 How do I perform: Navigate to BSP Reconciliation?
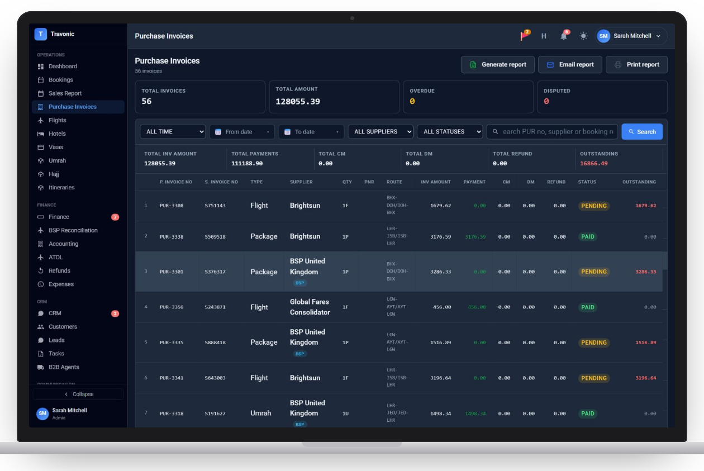[x=78, y=230]
